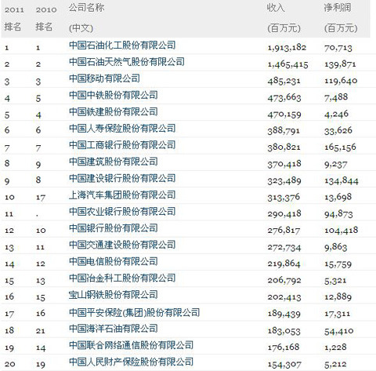Open 中国石油天然气股份有限公司 link

coord(127,62)
